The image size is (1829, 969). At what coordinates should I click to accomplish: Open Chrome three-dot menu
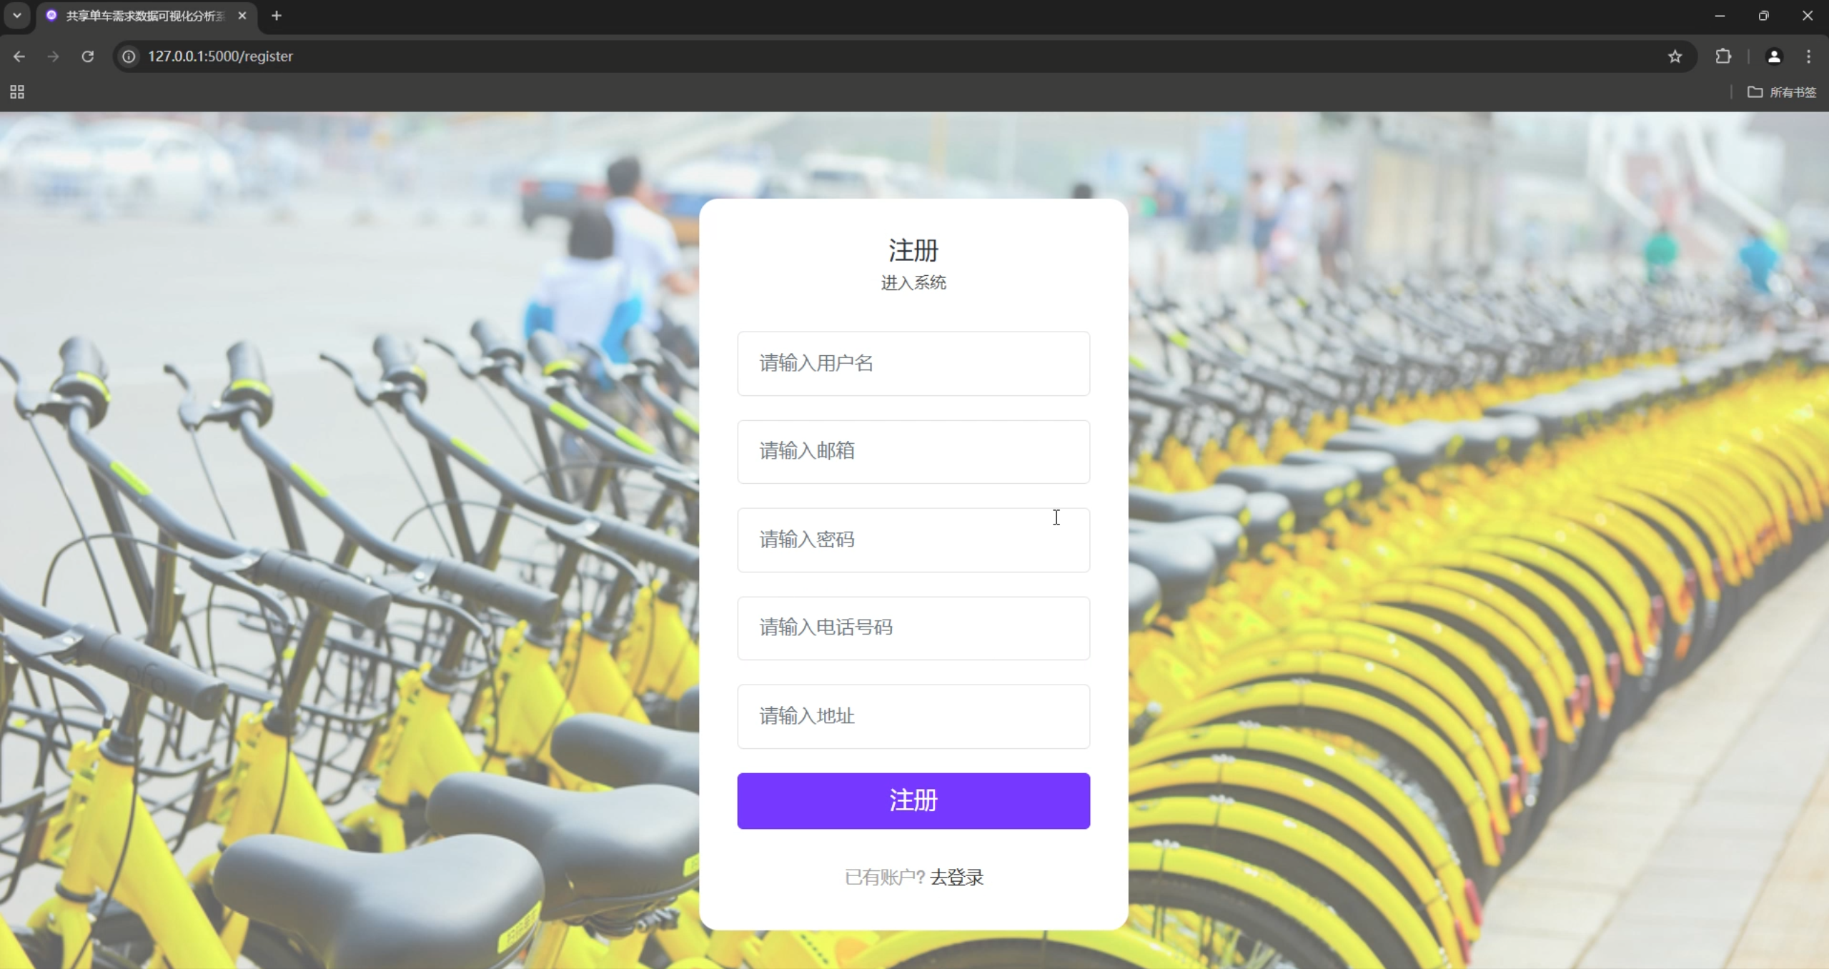click(x=1809, y=56)
